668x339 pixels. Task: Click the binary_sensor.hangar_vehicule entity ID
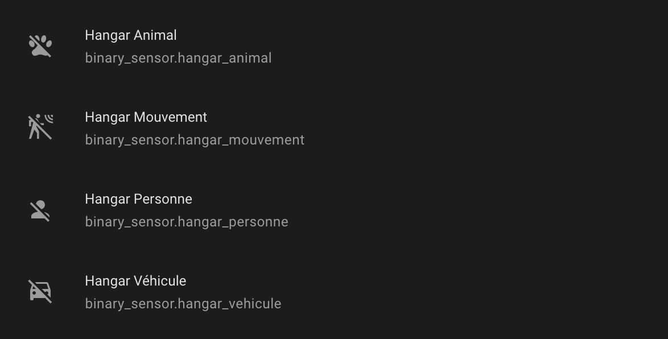coord(183,304)
